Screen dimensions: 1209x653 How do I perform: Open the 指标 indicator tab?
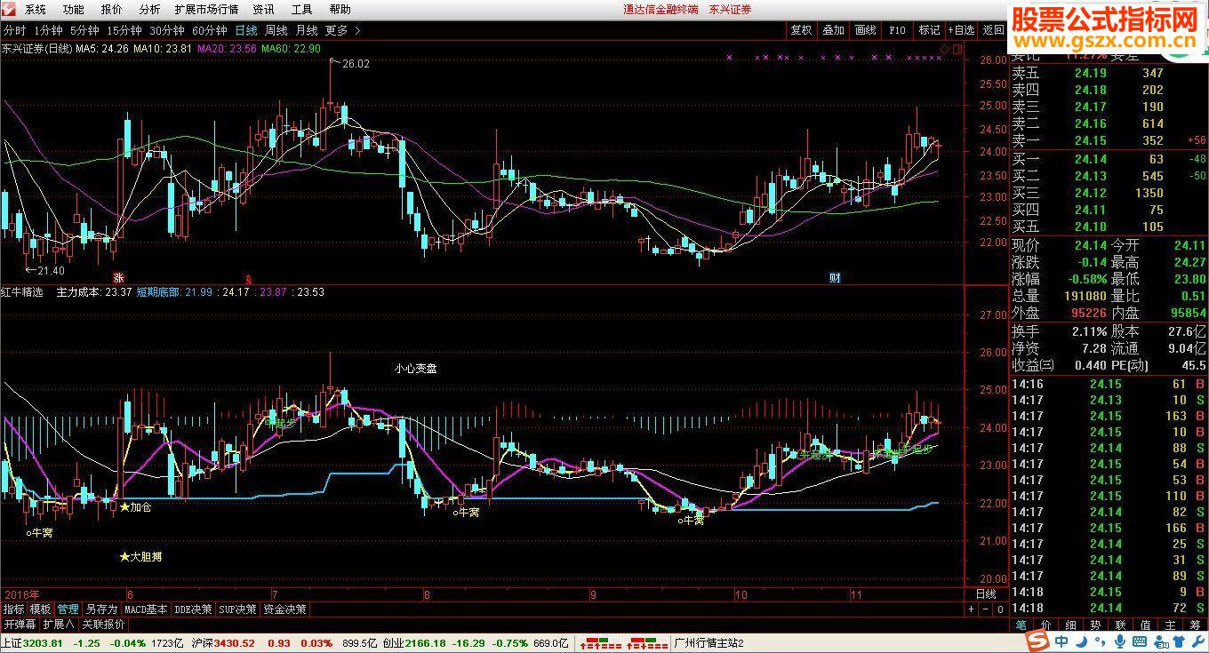pos(13,609)
